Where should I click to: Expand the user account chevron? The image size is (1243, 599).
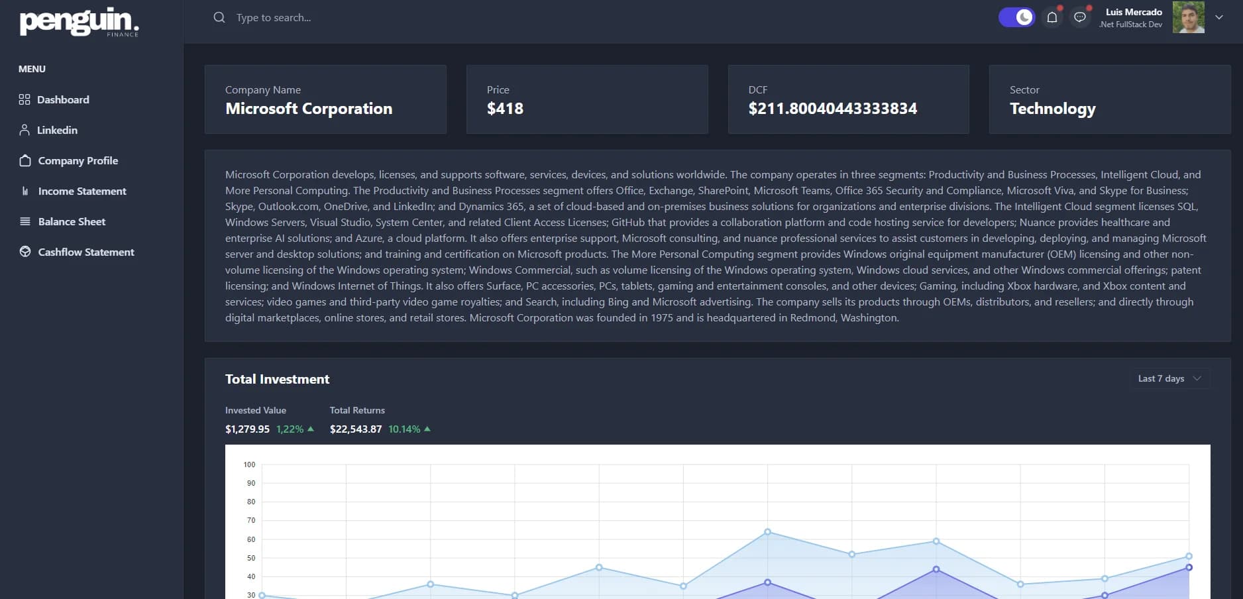pyautogui.click(x=1219, y=17)
